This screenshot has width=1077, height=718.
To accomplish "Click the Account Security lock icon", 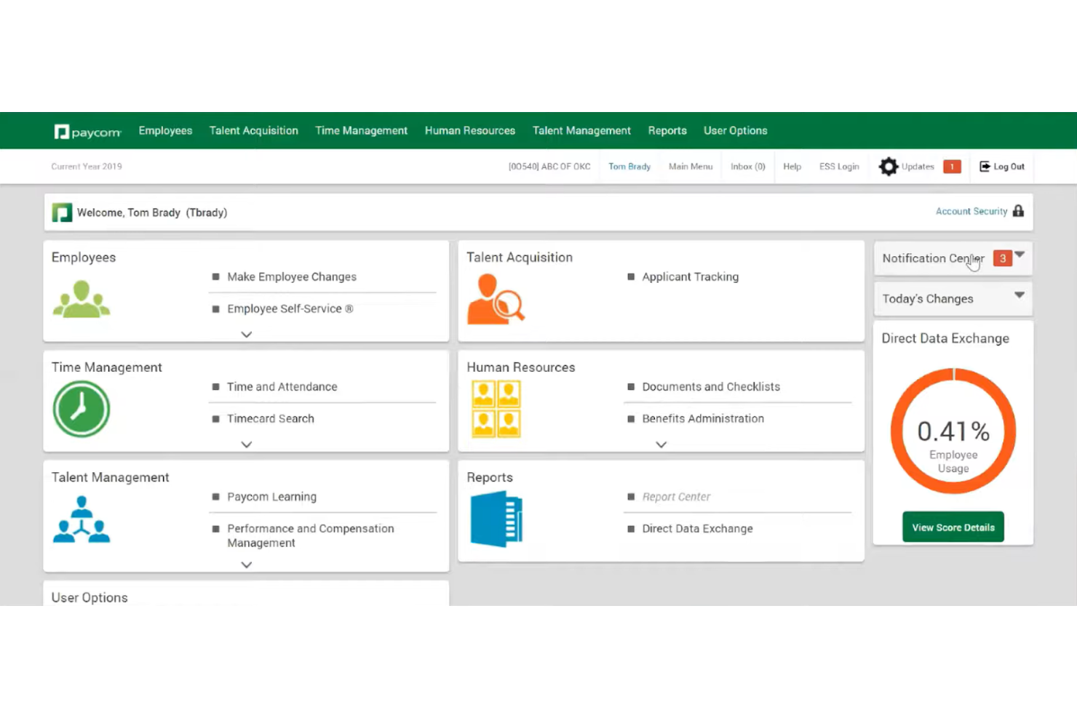I will pyautogui.click(x=1018, y=211).
